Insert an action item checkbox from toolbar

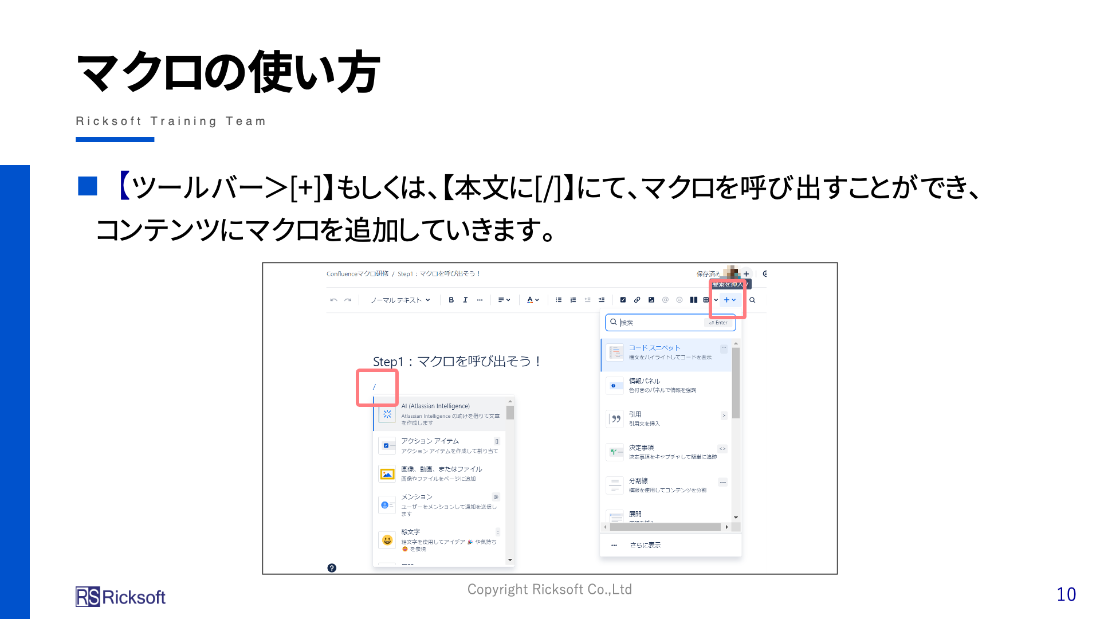(x=623, y=300)
